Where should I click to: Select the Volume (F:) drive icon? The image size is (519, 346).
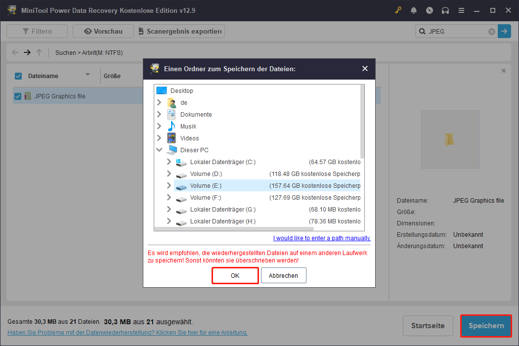tap(181, 199)
